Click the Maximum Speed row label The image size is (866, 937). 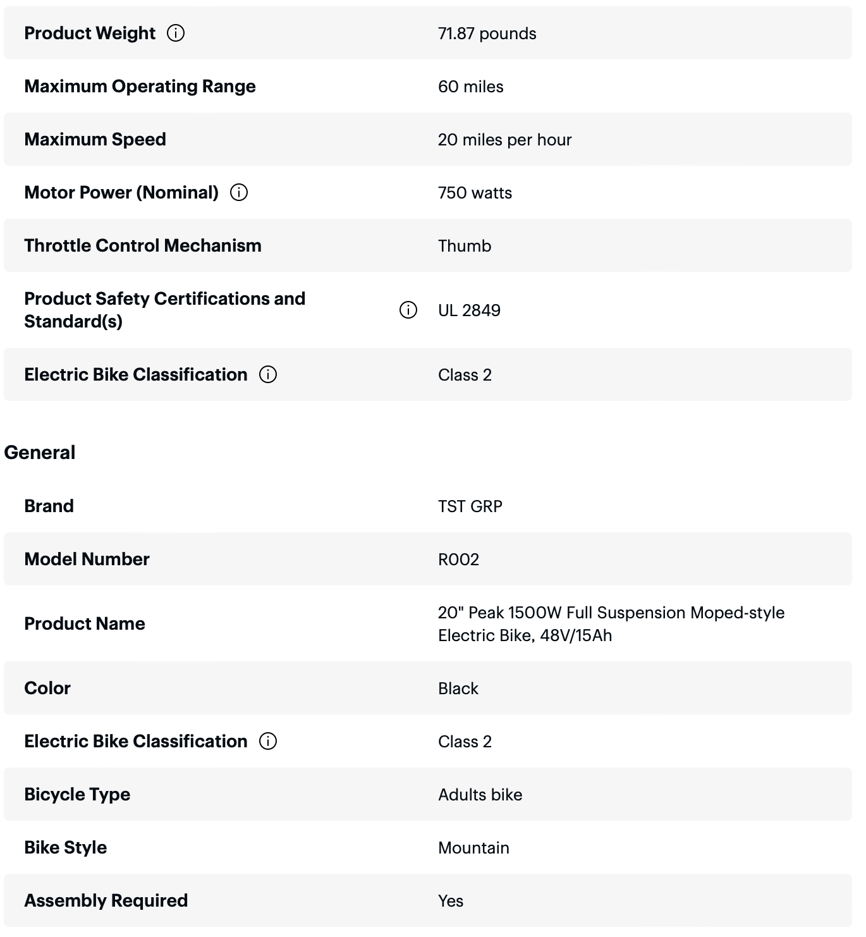pos(95,139)
